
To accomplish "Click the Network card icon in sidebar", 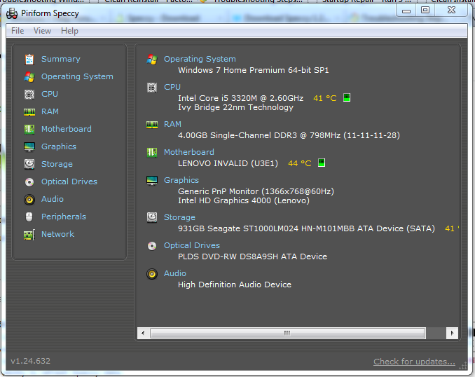I will (x=29, y=235).
